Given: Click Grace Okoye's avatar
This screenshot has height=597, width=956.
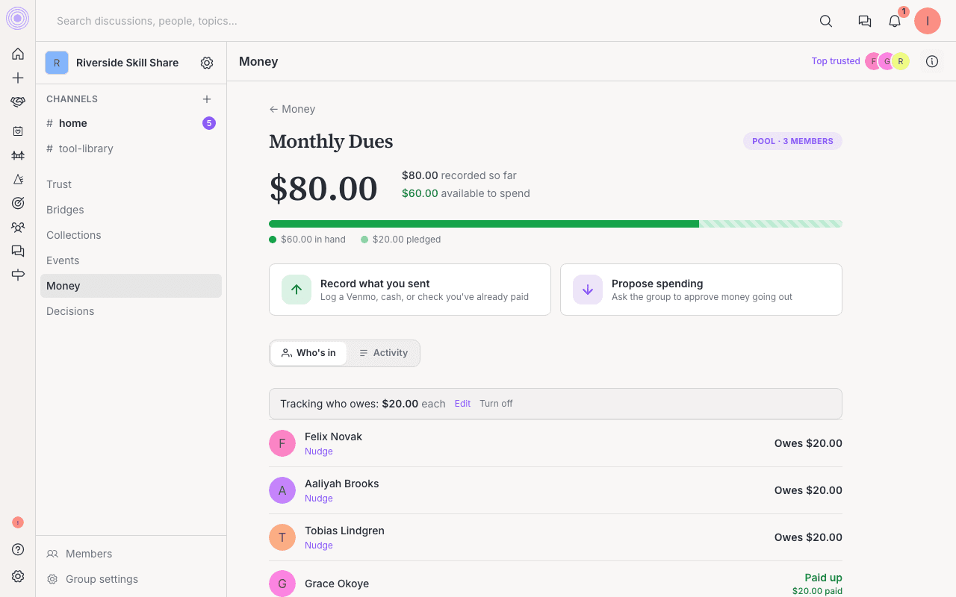Looking at the screenshot, I should (282, 584).
